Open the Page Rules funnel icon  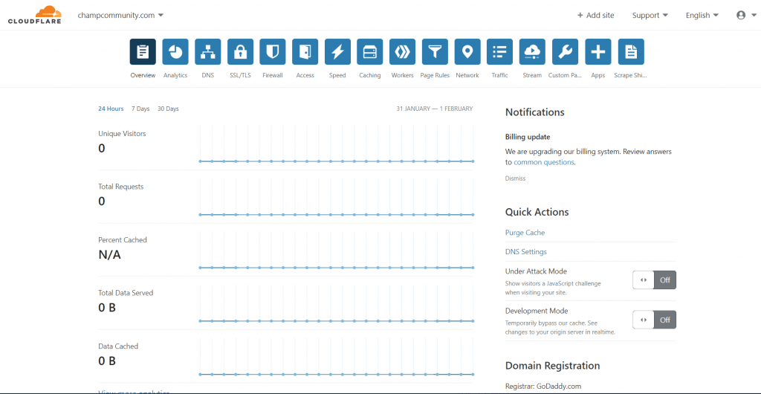(x=435, y=52)
